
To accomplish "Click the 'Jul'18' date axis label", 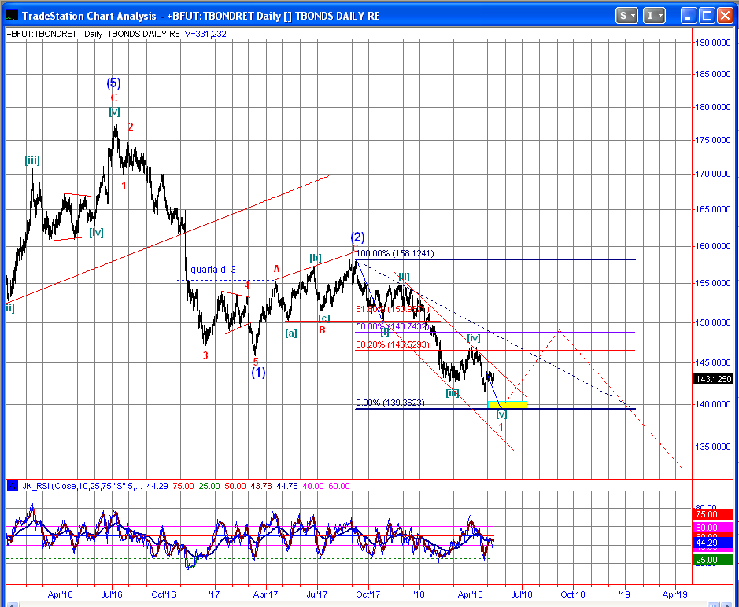I will coord(522,594).
